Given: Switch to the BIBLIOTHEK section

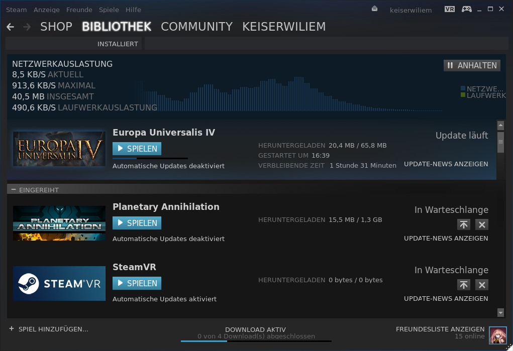Looking at the screenshot, I should pos(117,27).
